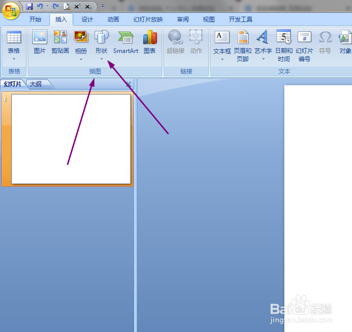This screenshot has width=352, height=332.
Task: Expand the 形状 dropdown arrow
Action: pos(101,59)
